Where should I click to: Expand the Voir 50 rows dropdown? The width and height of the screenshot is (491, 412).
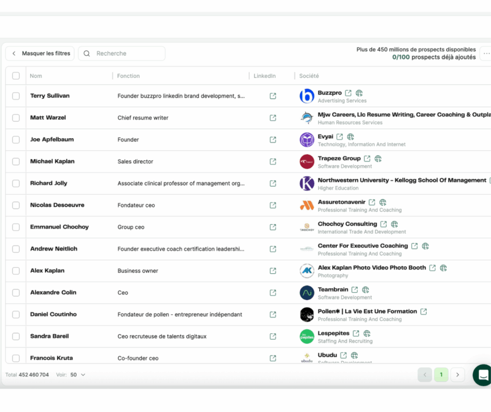78,375
